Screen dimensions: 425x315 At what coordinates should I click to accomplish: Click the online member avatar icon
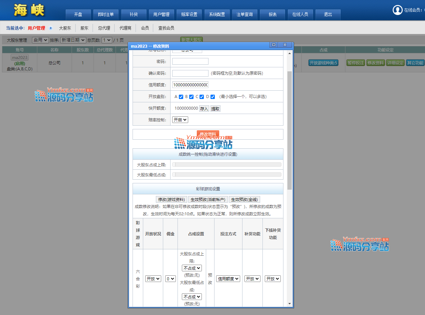(397, 10)
